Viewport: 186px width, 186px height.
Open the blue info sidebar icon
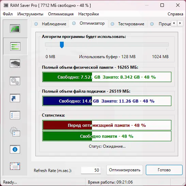(15, 149)
